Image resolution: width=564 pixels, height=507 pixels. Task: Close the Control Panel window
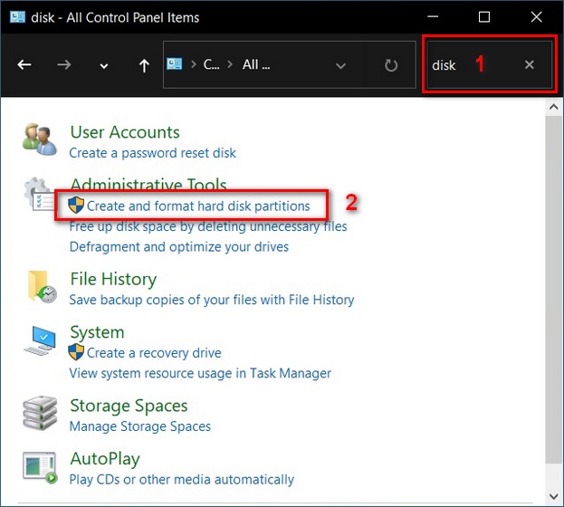pyautogui.click(x=536, y=17)
